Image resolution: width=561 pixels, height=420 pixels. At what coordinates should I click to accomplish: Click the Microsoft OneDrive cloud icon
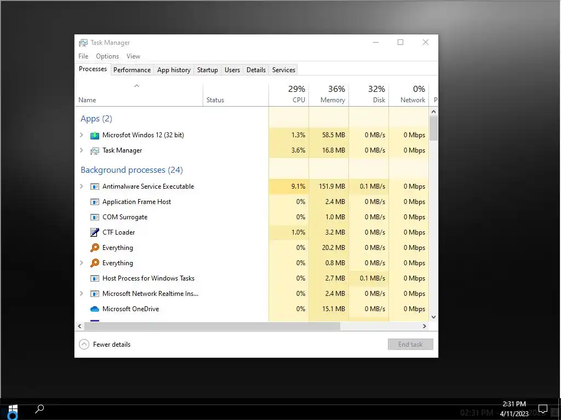[x=94, y=309]
